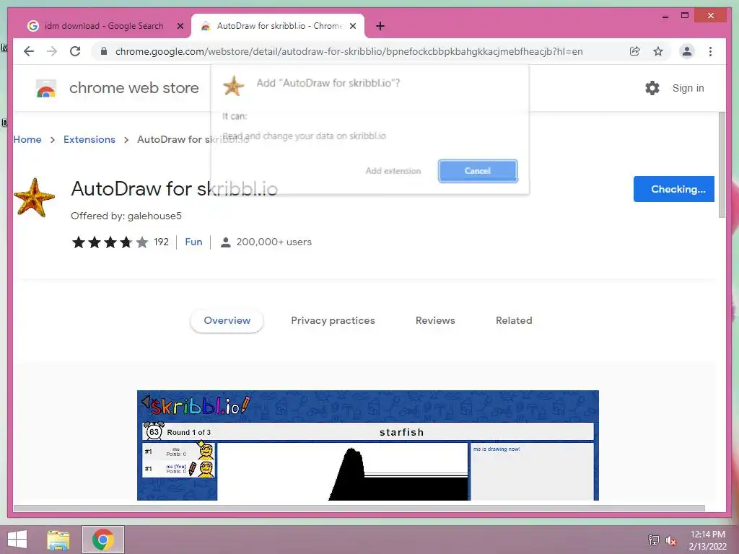Open Web Store settings gear
739x554 pixels.
coord(652,88)
